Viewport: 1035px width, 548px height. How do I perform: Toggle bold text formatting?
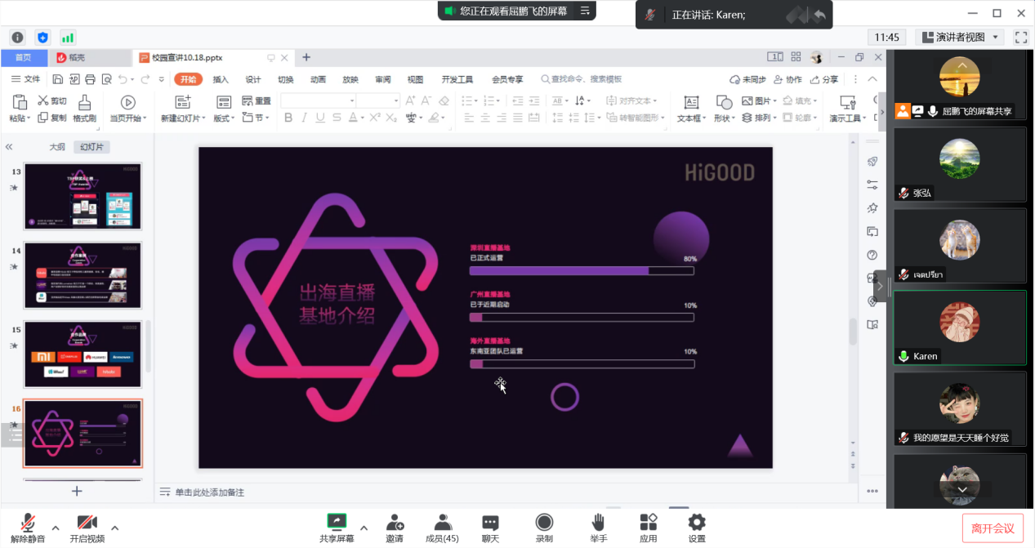pyautogui.click(x=288, y=118)
